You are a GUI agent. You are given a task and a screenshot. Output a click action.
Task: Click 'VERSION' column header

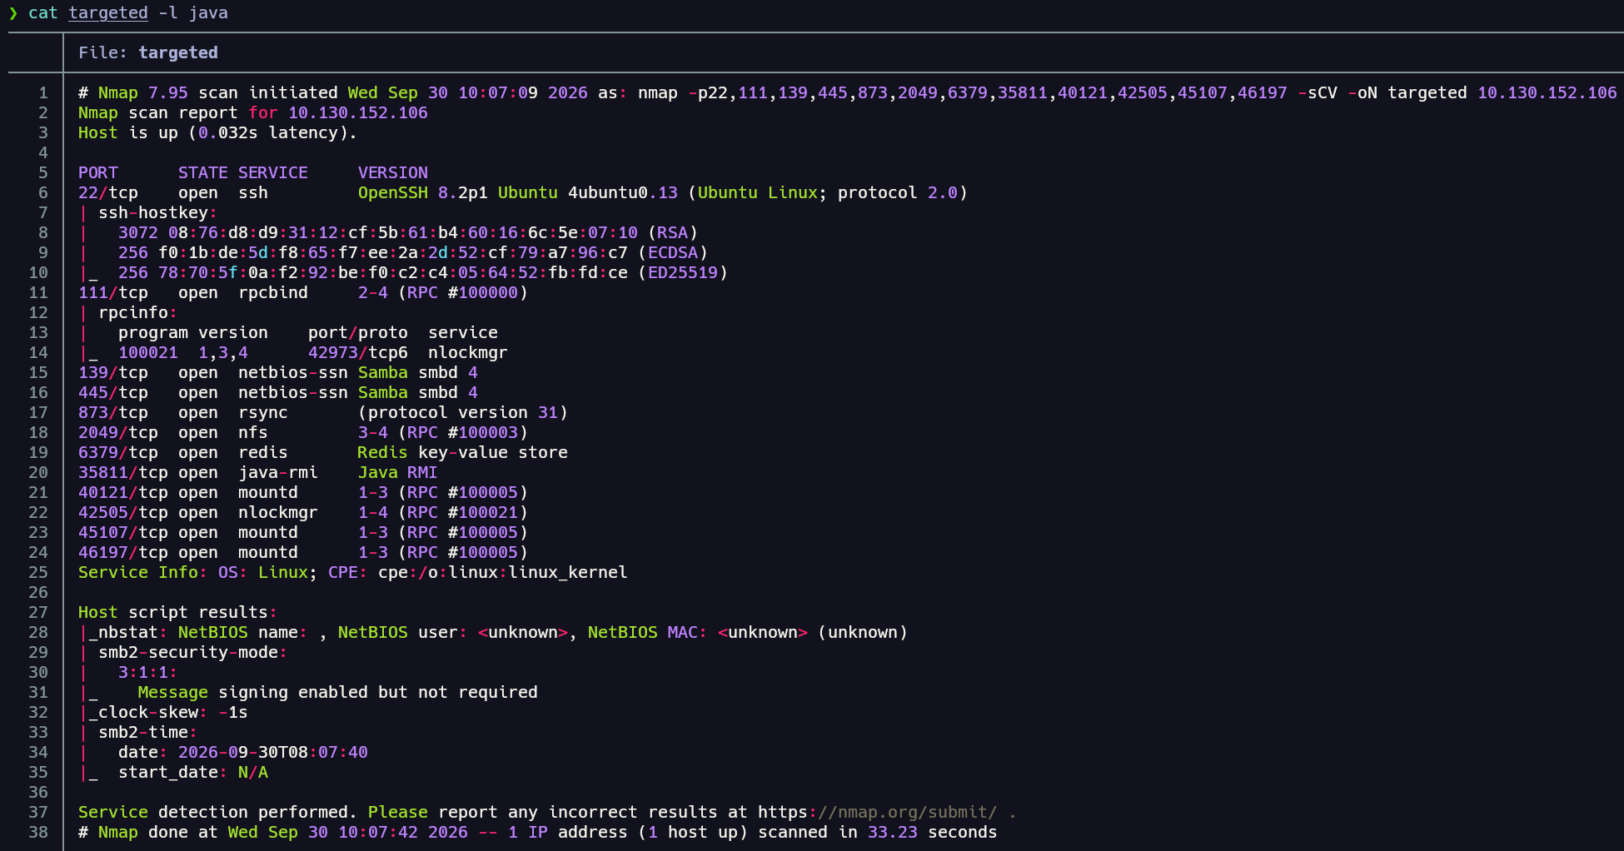click(393, 172)
